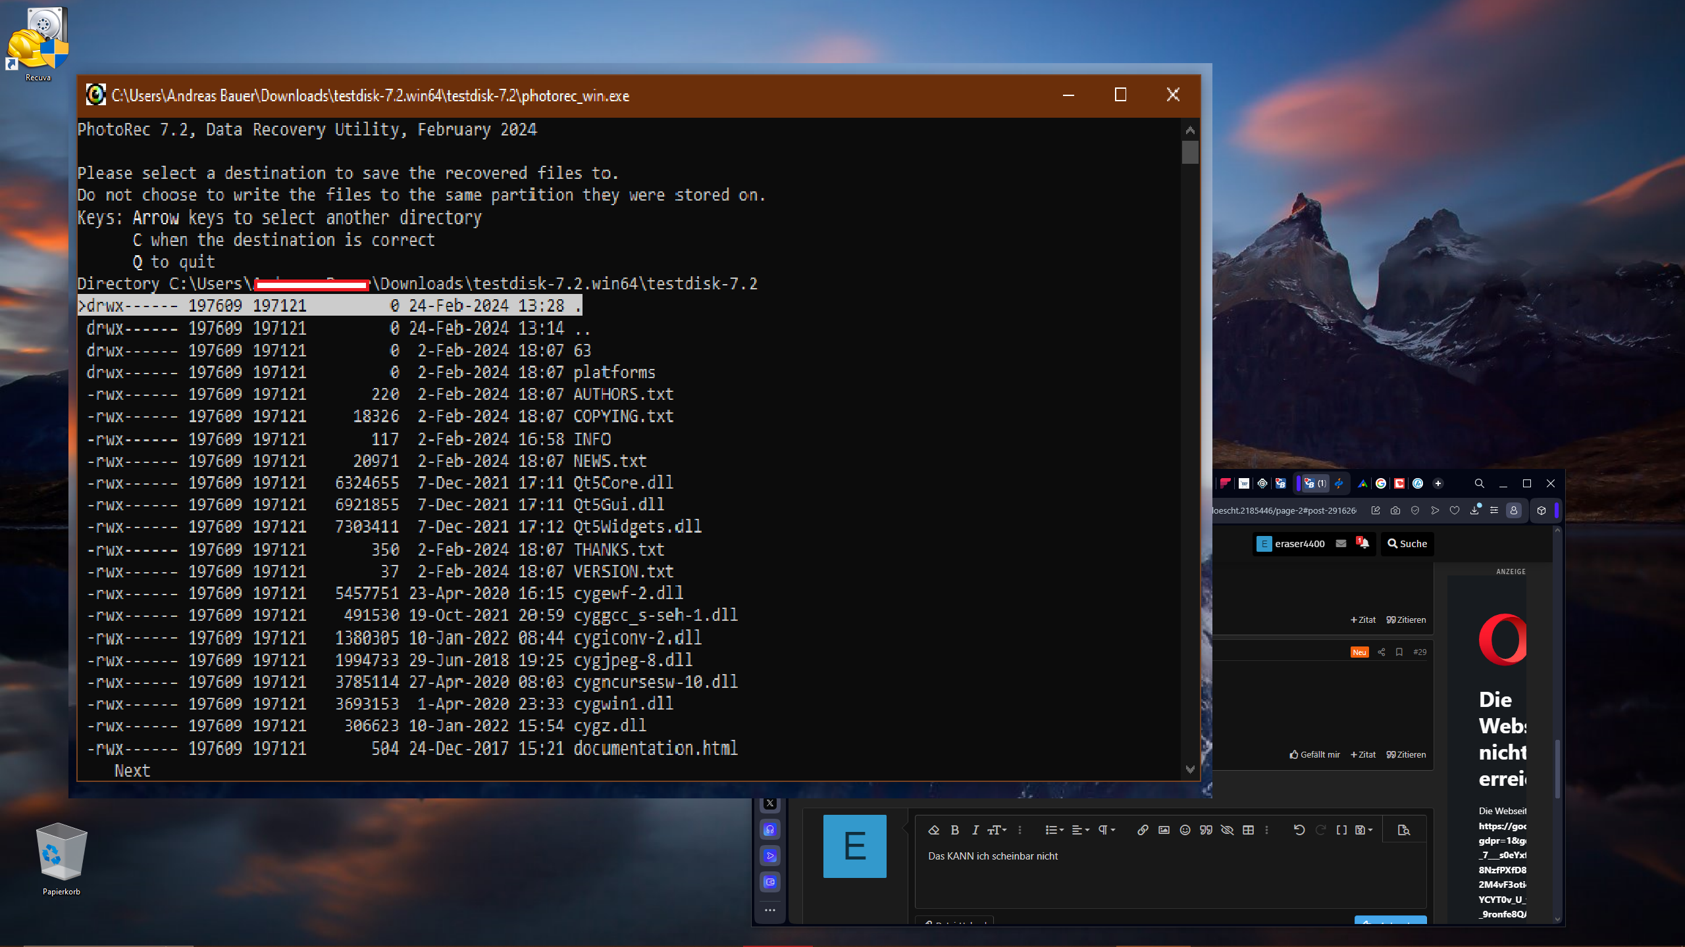This screenshot has height=947, width=1685.
Task: Open a new browser tab with plus
Action: pos(1438,483)
